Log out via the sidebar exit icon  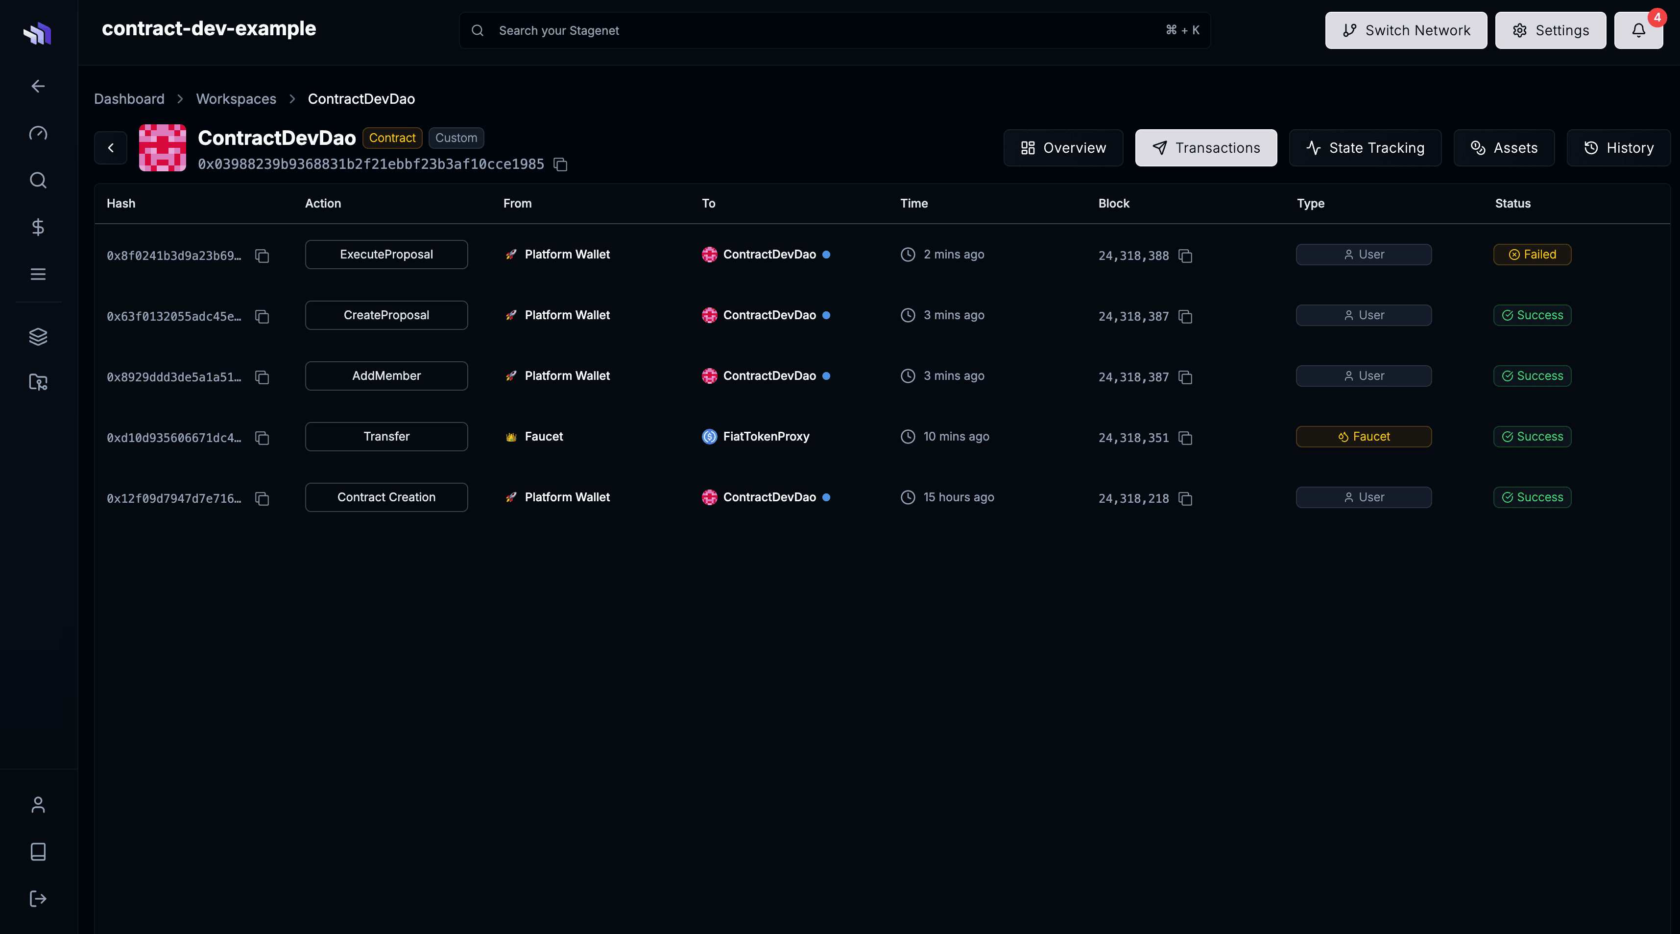[37, 899]
